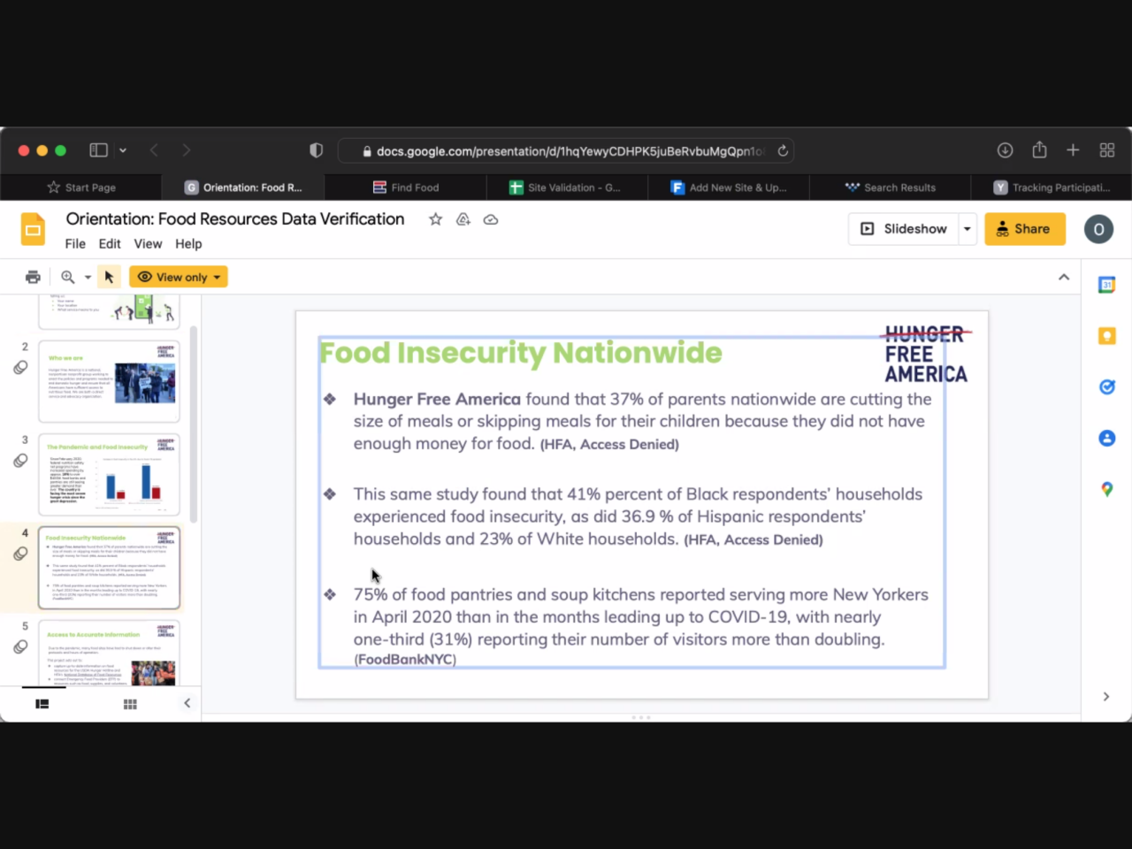
Task: Click the FoodBankNYC citation text
Action: pos(405,660)
